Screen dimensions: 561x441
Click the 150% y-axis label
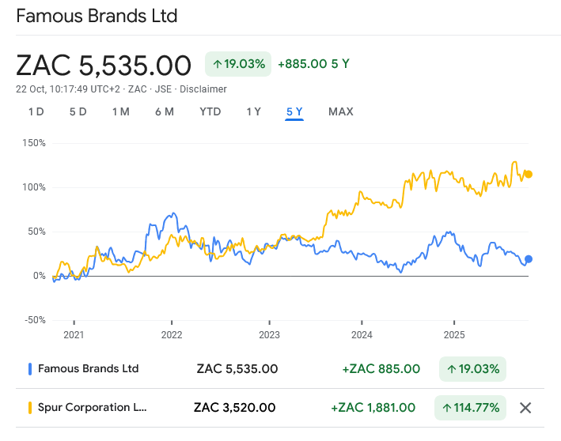tap(34, 143)
